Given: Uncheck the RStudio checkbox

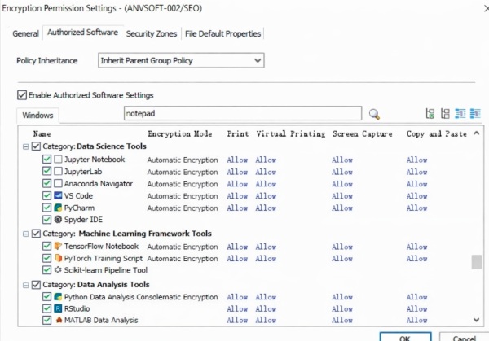Looking at the screenshot, I should point(46,308).
